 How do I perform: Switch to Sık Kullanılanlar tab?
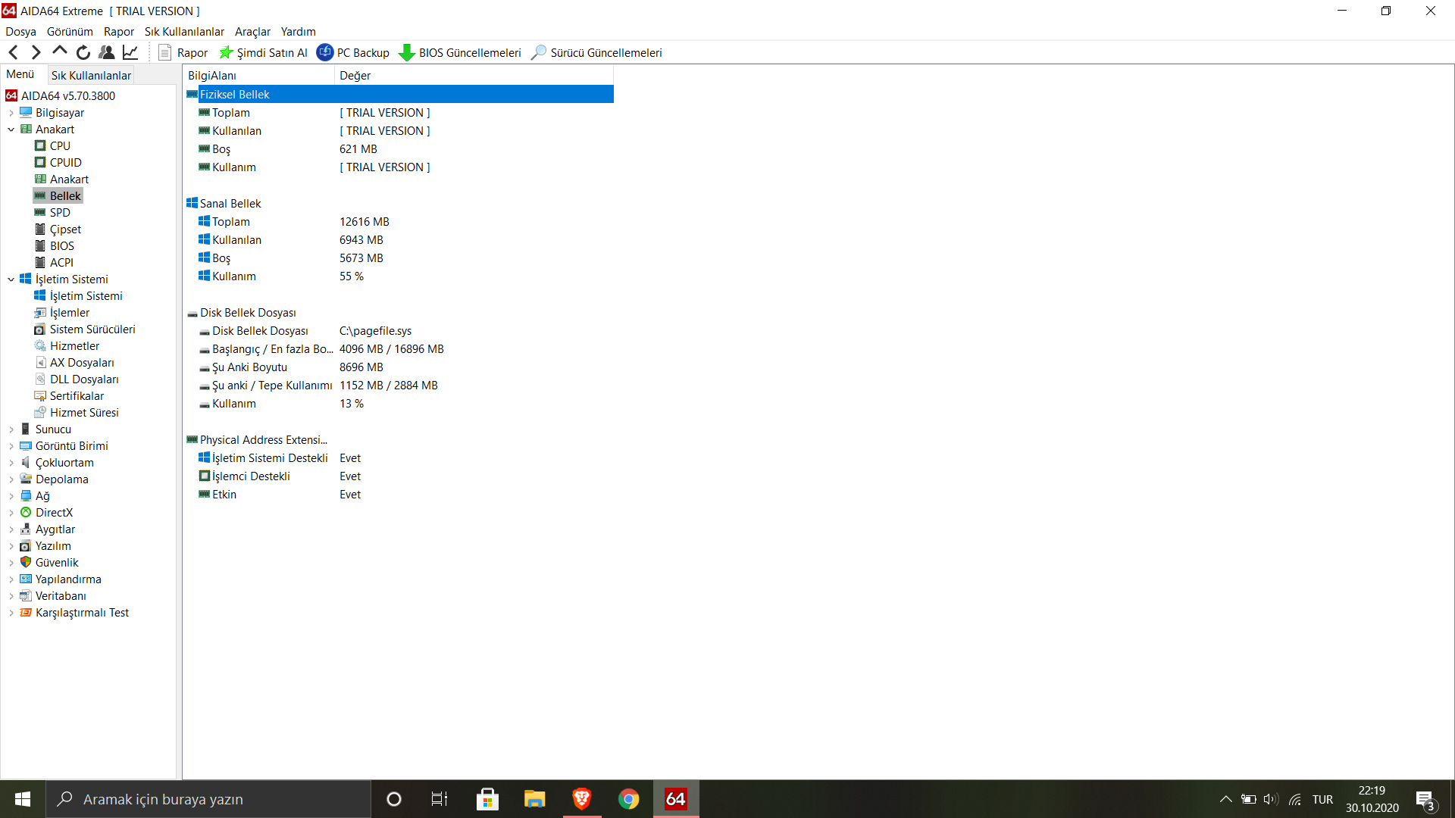coord(91,75)
